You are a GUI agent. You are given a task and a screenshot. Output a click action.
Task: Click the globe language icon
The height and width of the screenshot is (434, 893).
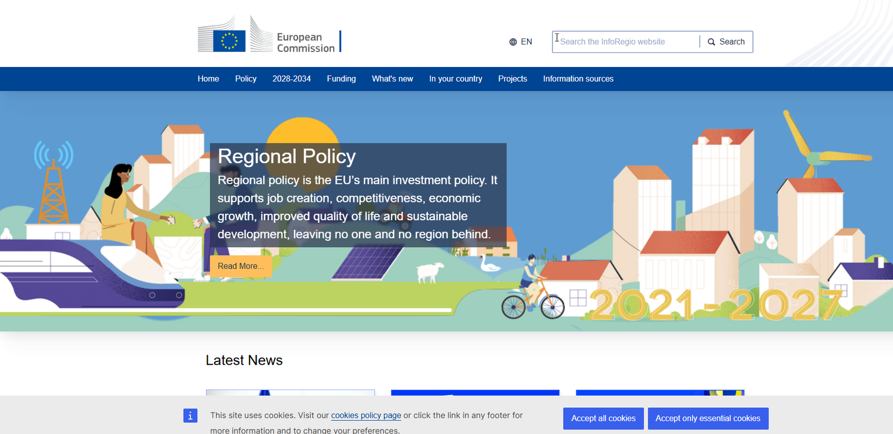tap(513, 42)
